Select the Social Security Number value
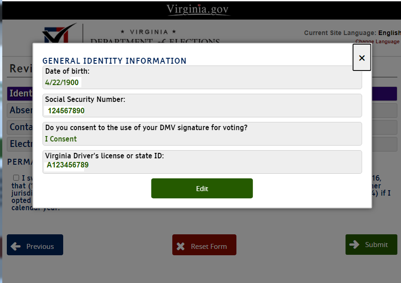The height and width of the screenshot is (283, 401). [x=66, y=111]
